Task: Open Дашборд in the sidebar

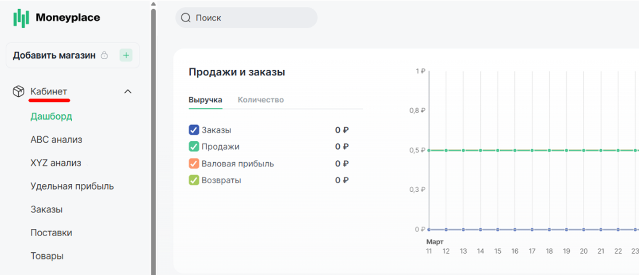Action: tap(51, 116)
